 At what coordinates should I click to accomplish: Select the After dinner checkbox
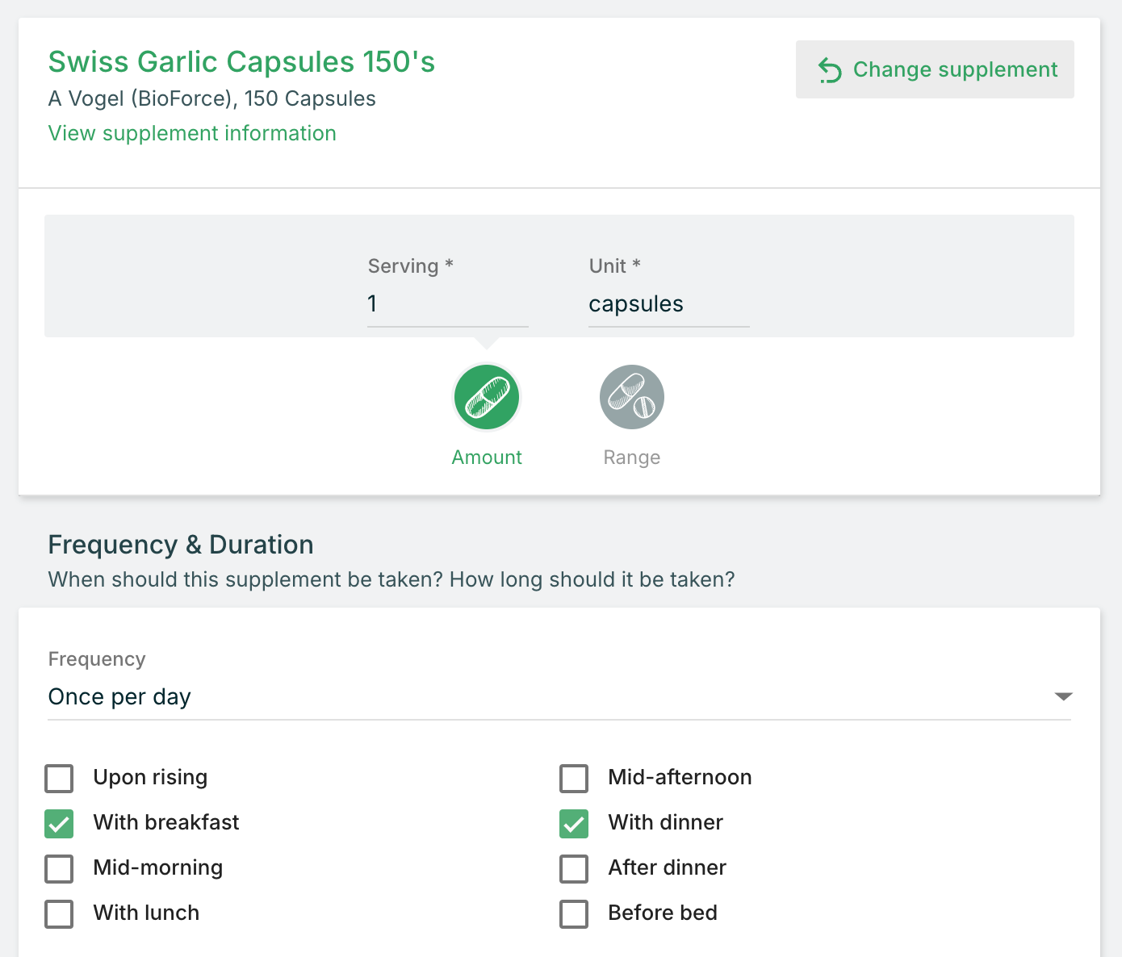point(574,869)
